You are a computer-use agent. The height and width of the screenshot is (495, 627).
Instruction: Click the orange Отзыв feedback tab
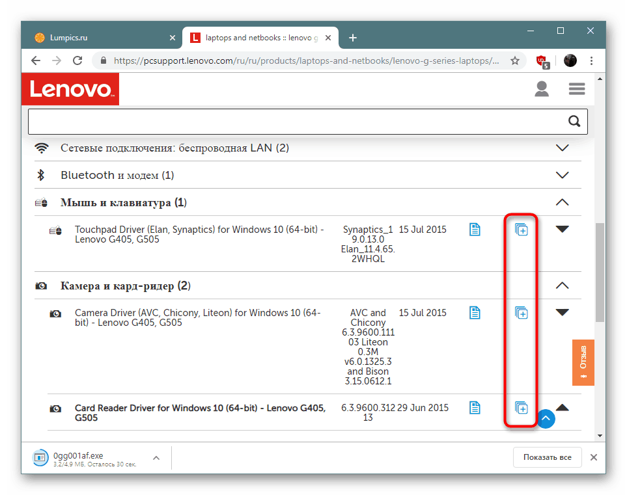pos(583,362)
